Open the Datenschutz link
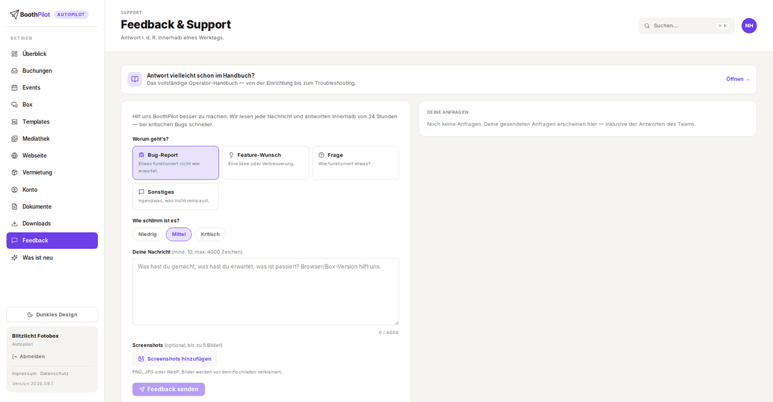Viewport: 773px width, 402px height. [x=54, y=374]
